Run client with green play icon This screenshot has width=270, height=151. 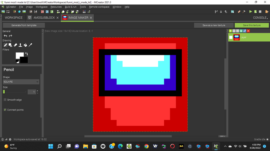250,12
